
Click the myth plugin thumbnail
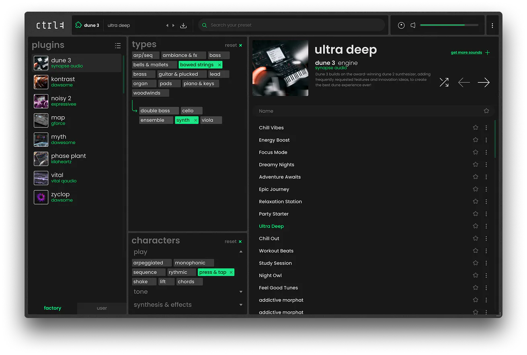click(41, 140)
